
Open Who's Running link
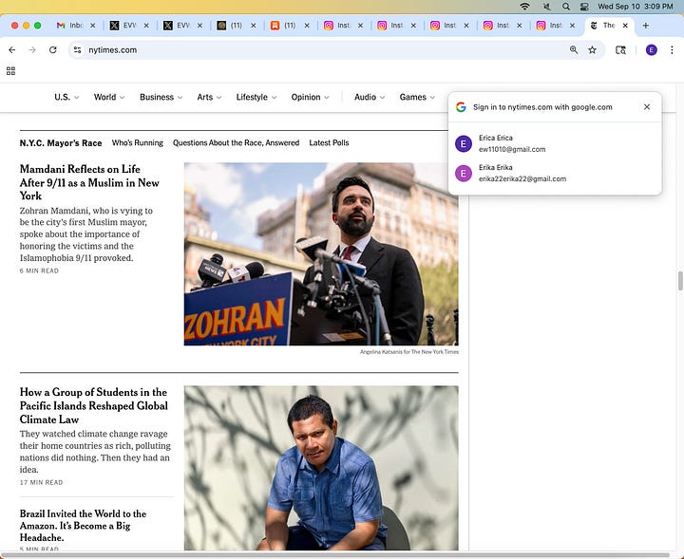coord(138,143)
